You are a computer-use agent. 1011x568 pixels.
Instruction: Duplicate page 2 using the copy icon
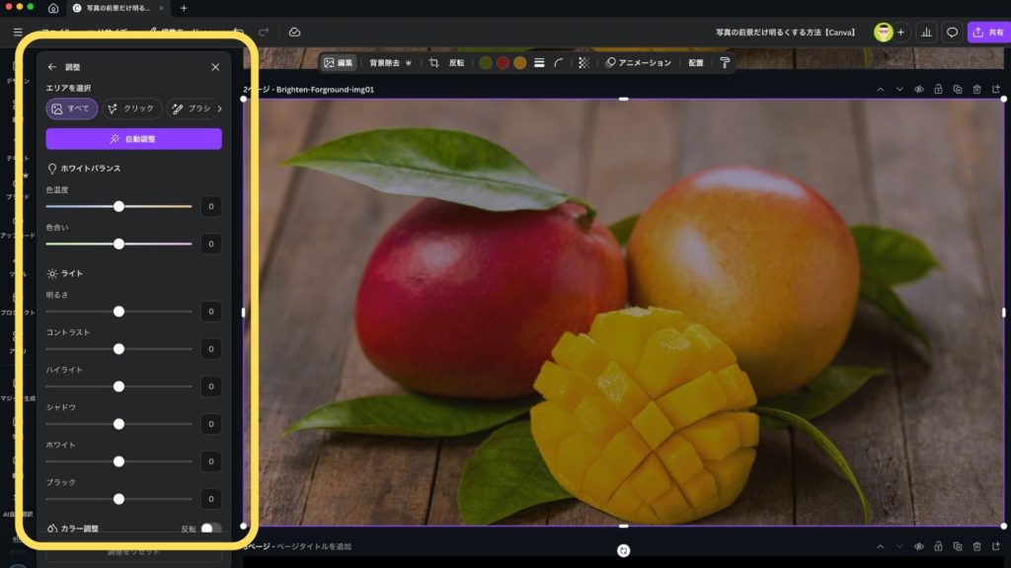point(957,90)
